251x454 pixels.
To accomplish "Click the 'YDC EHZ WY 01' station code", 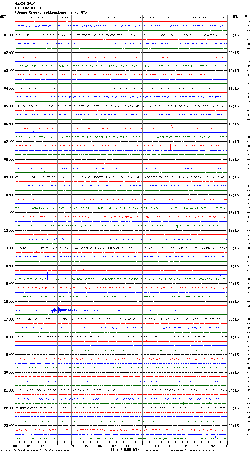I will [x=28, y=8].
